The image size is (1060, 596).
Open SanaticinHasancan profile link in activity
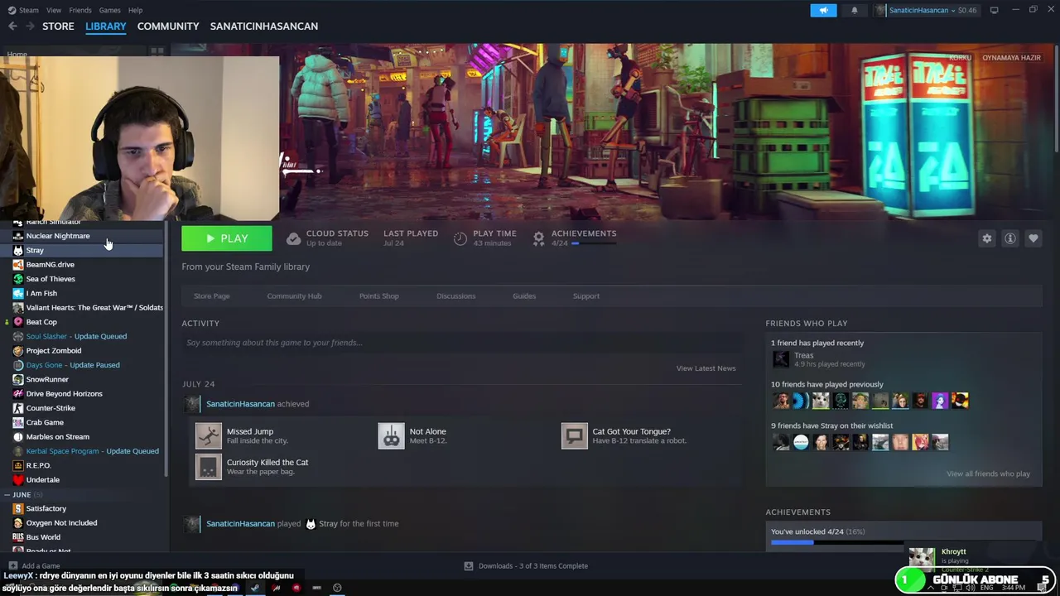click(x=240, y=404)
